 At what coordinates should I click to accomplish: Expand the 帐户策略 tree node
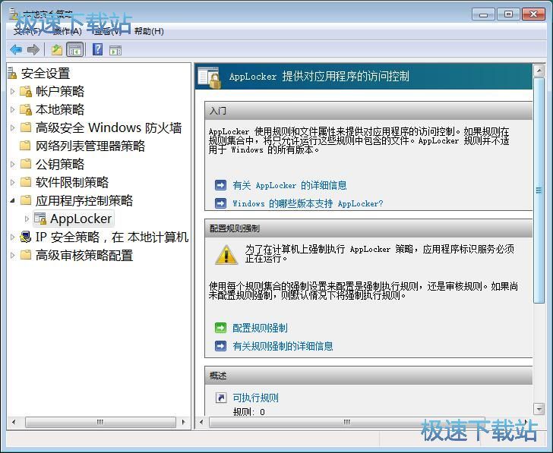[13, 92]
